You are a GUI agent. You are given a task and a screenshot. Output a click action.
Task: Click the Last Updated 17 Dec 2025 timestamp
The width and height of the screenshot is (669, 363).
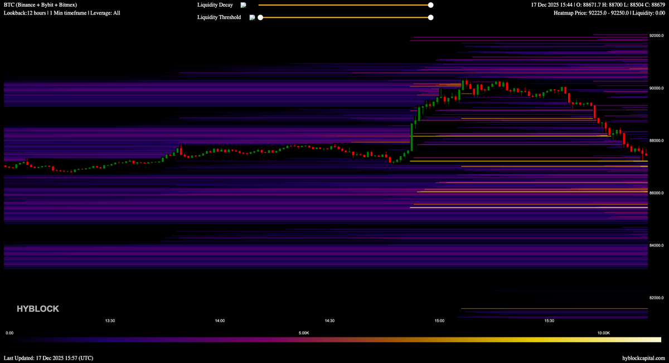point(49,357)
